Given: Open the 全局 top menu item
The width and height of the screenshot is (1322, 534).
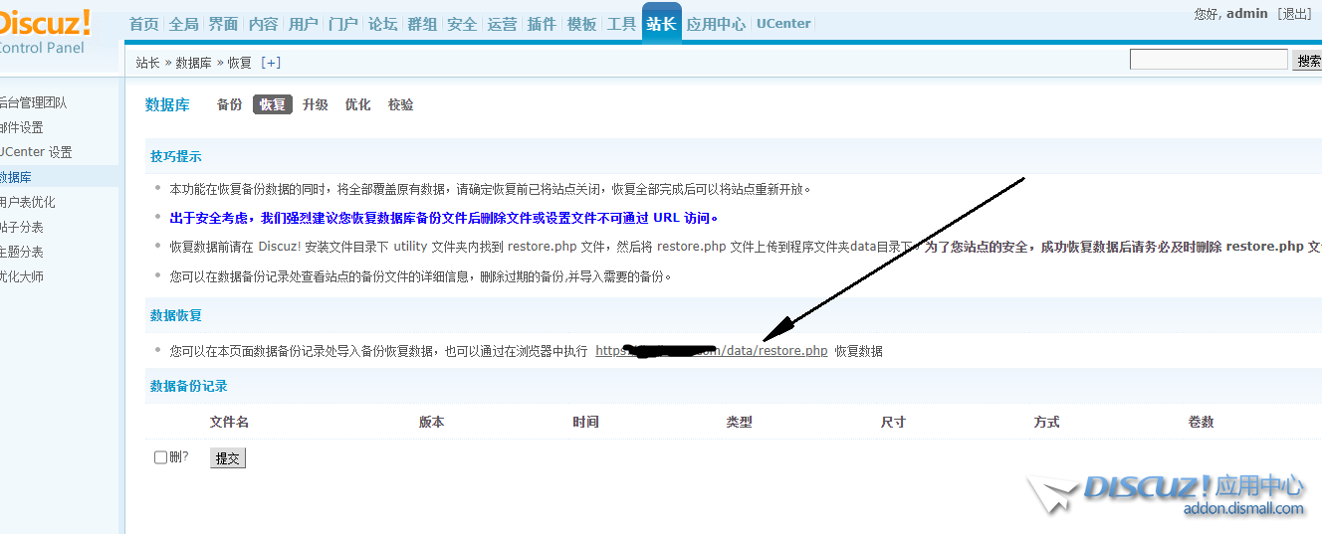Looking at the screenshot, I should pos(183,24).
